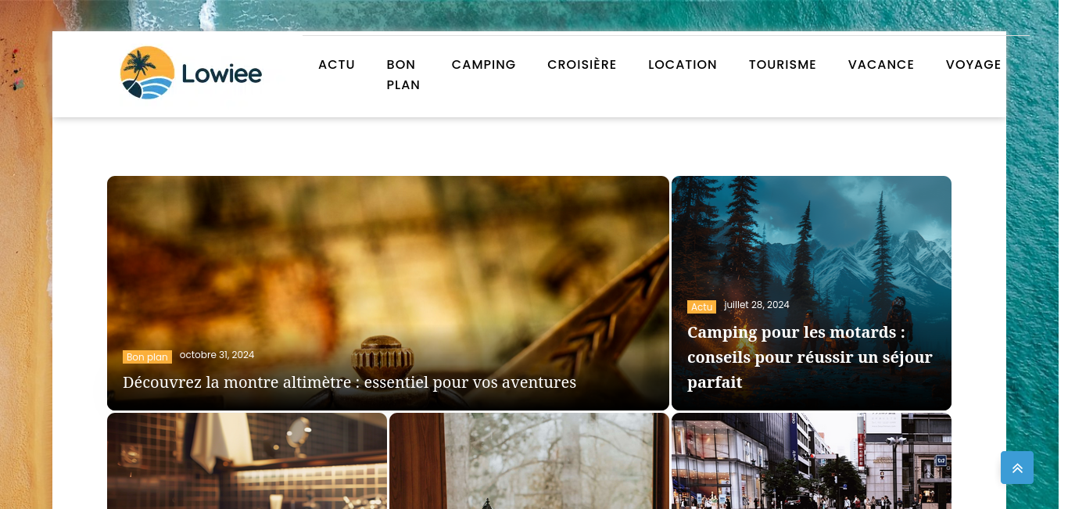The width and height of the screenshot is (1068, 509).
Task: Click the octobre 31, 2024 date
Action: click(217, 355)
